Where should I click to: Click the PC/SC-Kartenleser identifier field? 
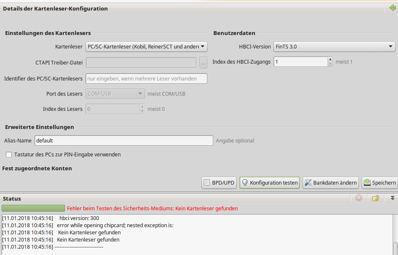pos(146,78)
